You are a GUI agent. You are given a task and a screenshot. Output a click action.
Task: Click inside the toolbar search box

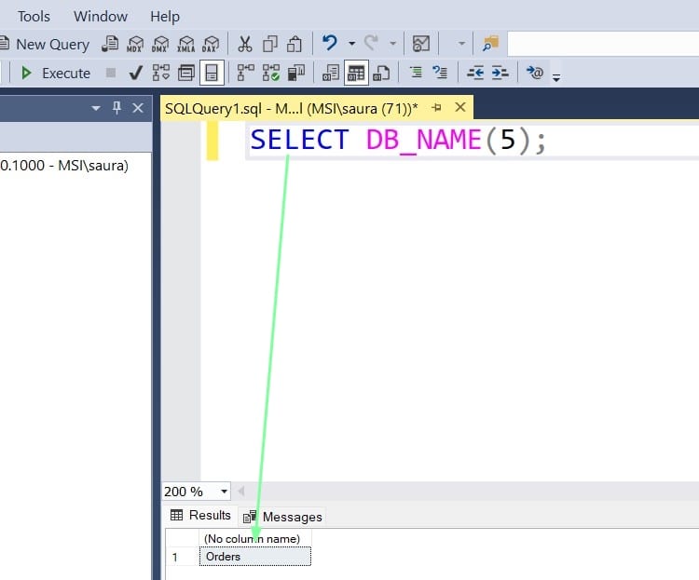603,44
